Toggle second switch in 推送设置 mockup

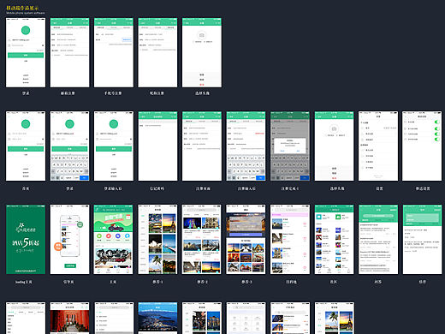click(x=436, y=128)
